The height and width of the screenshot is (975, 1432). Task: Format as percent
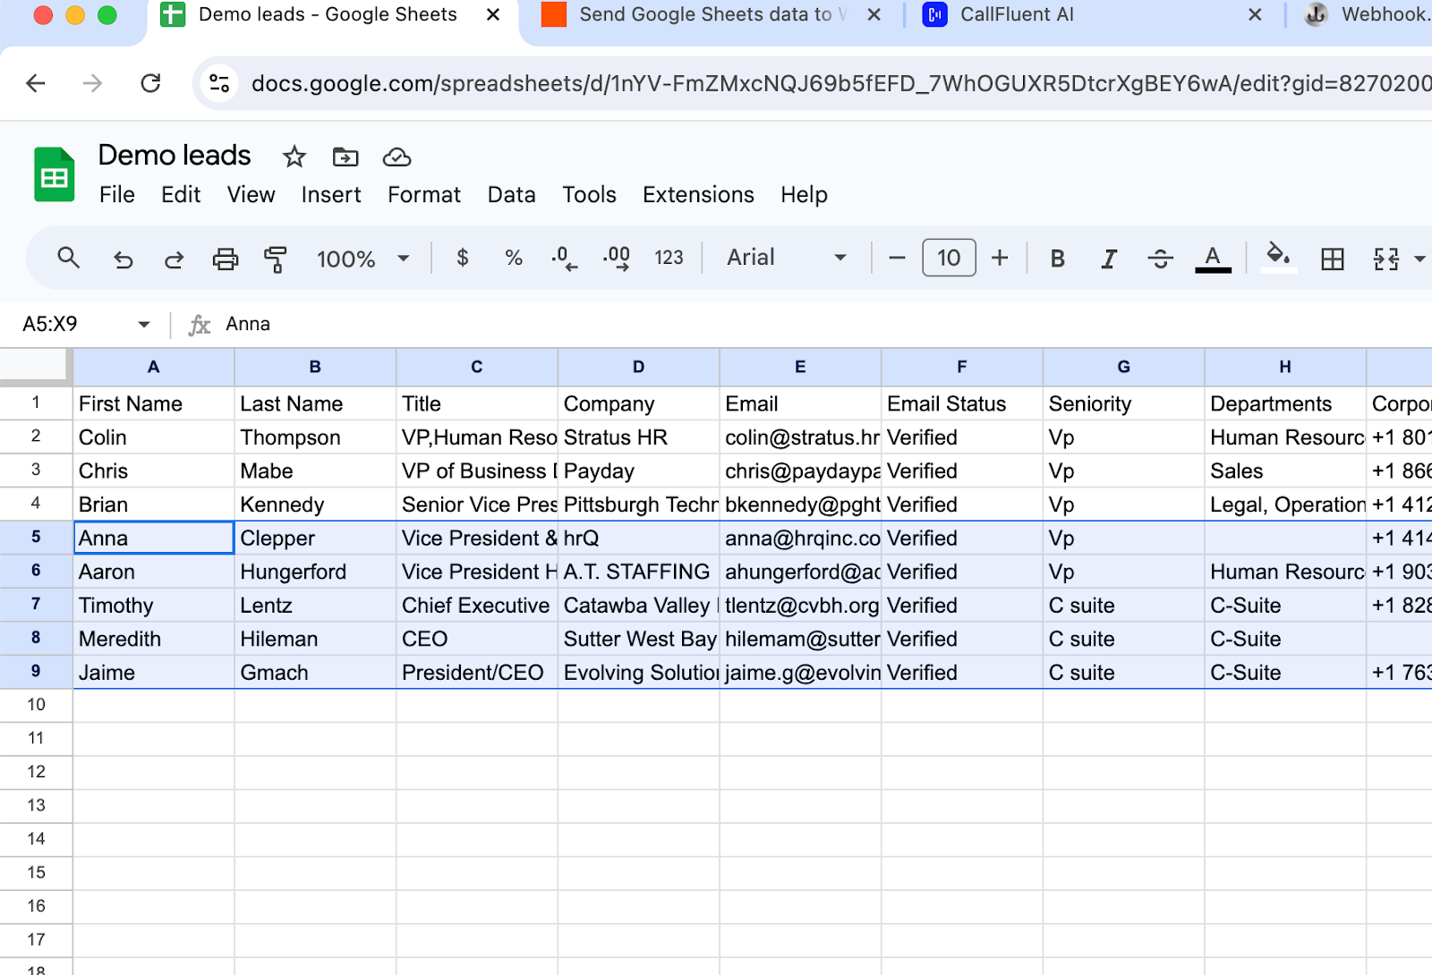pos(514,258)
